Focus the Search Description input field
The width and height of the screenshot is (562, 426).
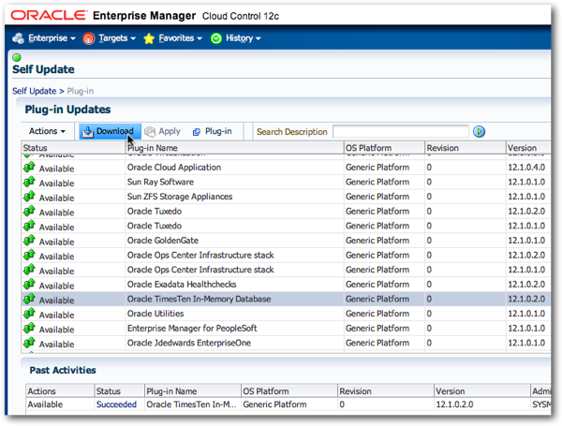point(400,131)
